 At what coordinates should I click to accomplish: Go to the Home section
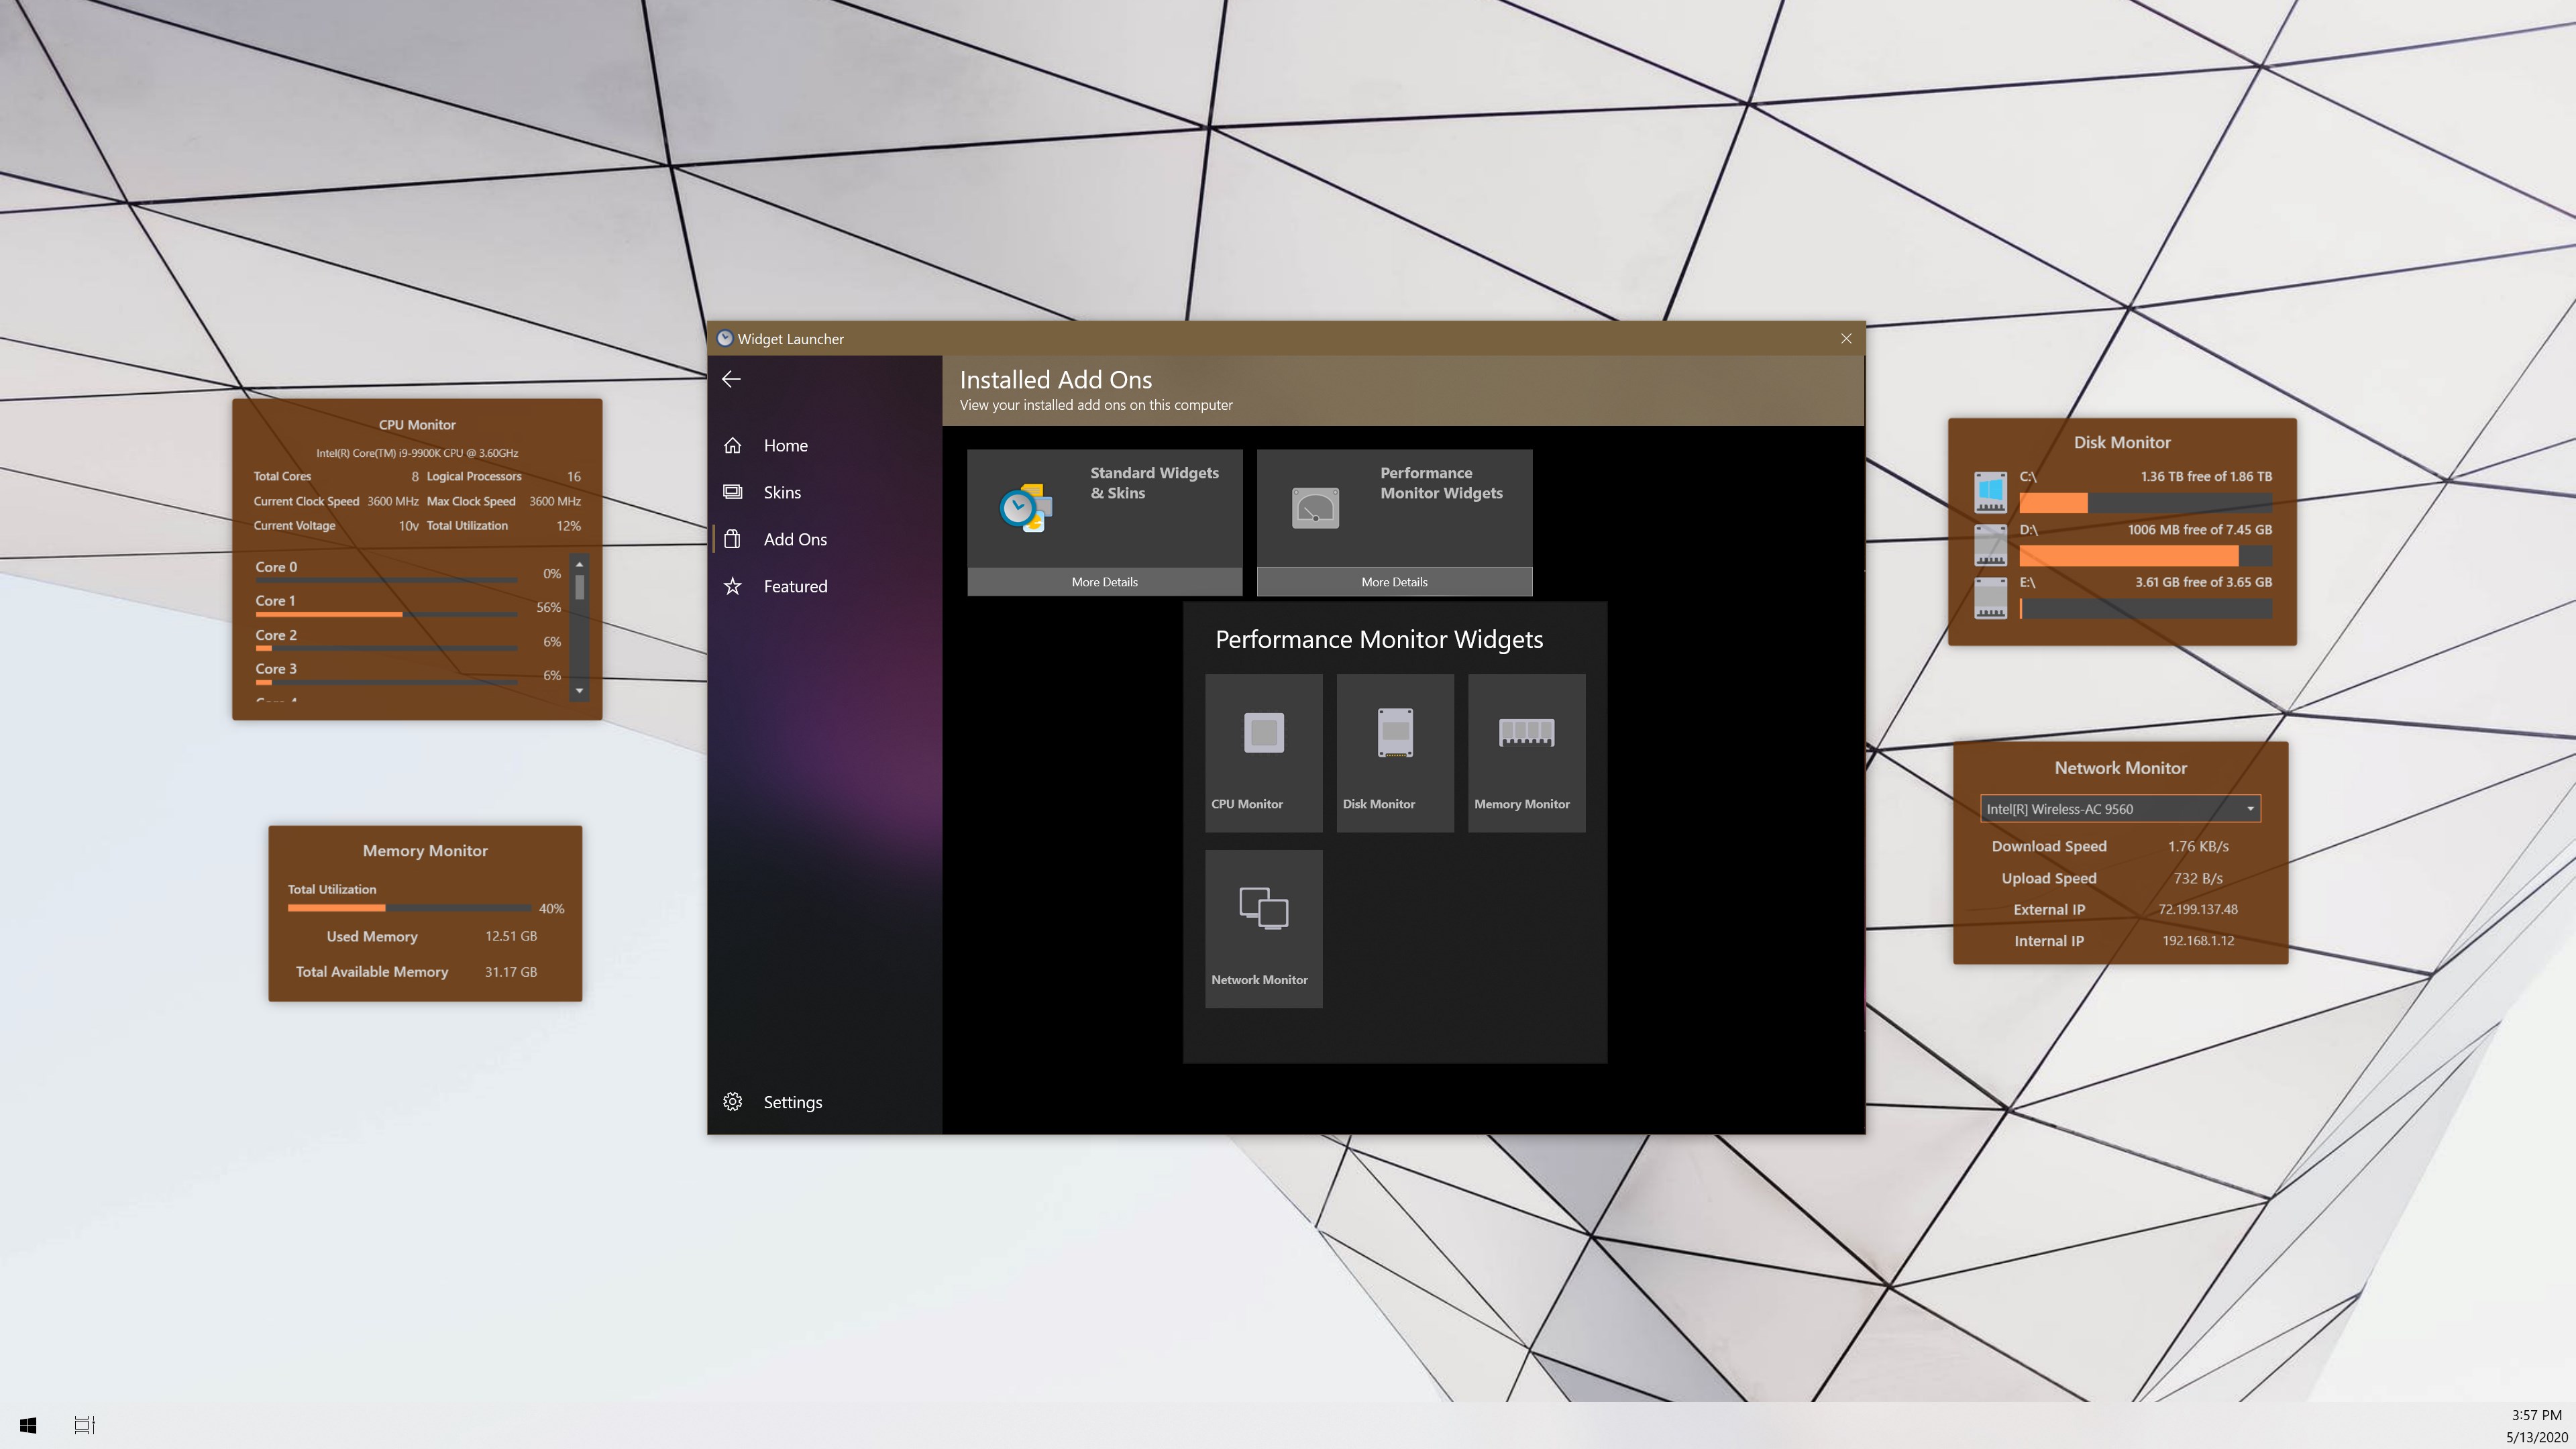click(785, 446)
